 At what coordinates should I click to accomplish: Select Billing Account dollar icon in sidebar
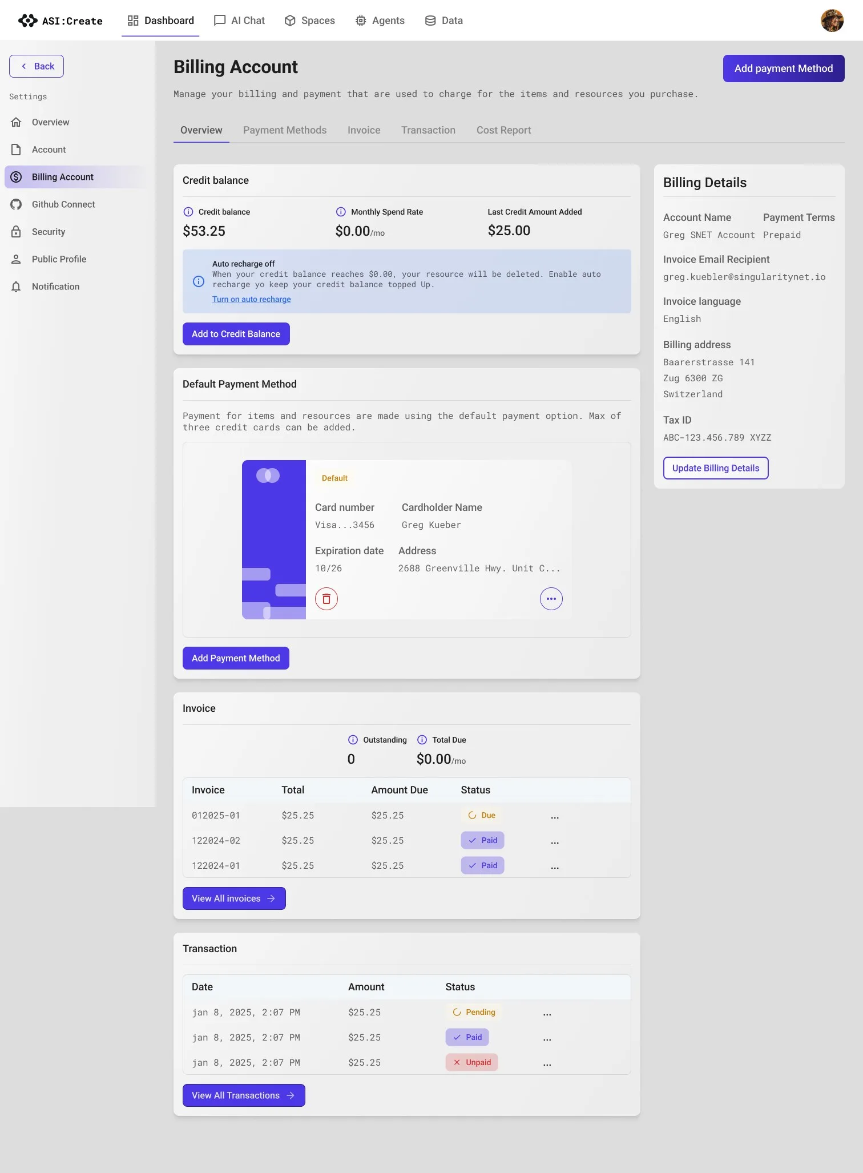point(16,177)
